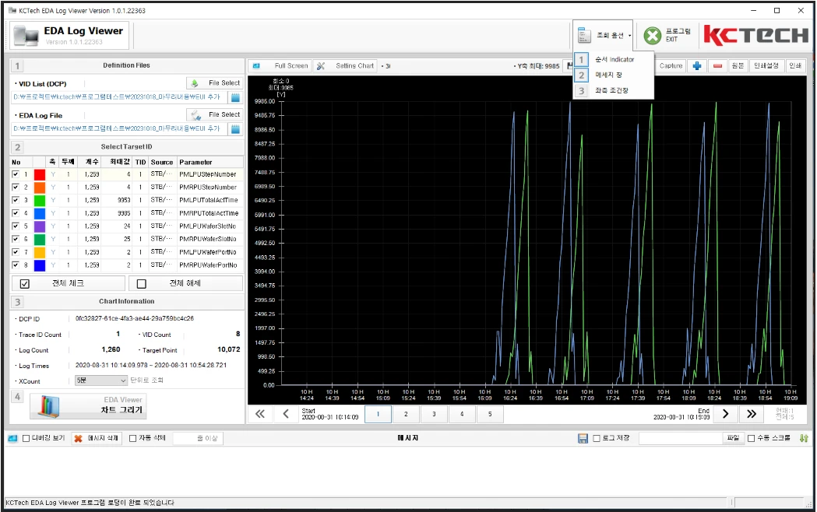The width and height of the screenshot is (817, 512).
Task: Uncheck row 1 PMLPUStepNumber checkbox
Action: (16, 174)
